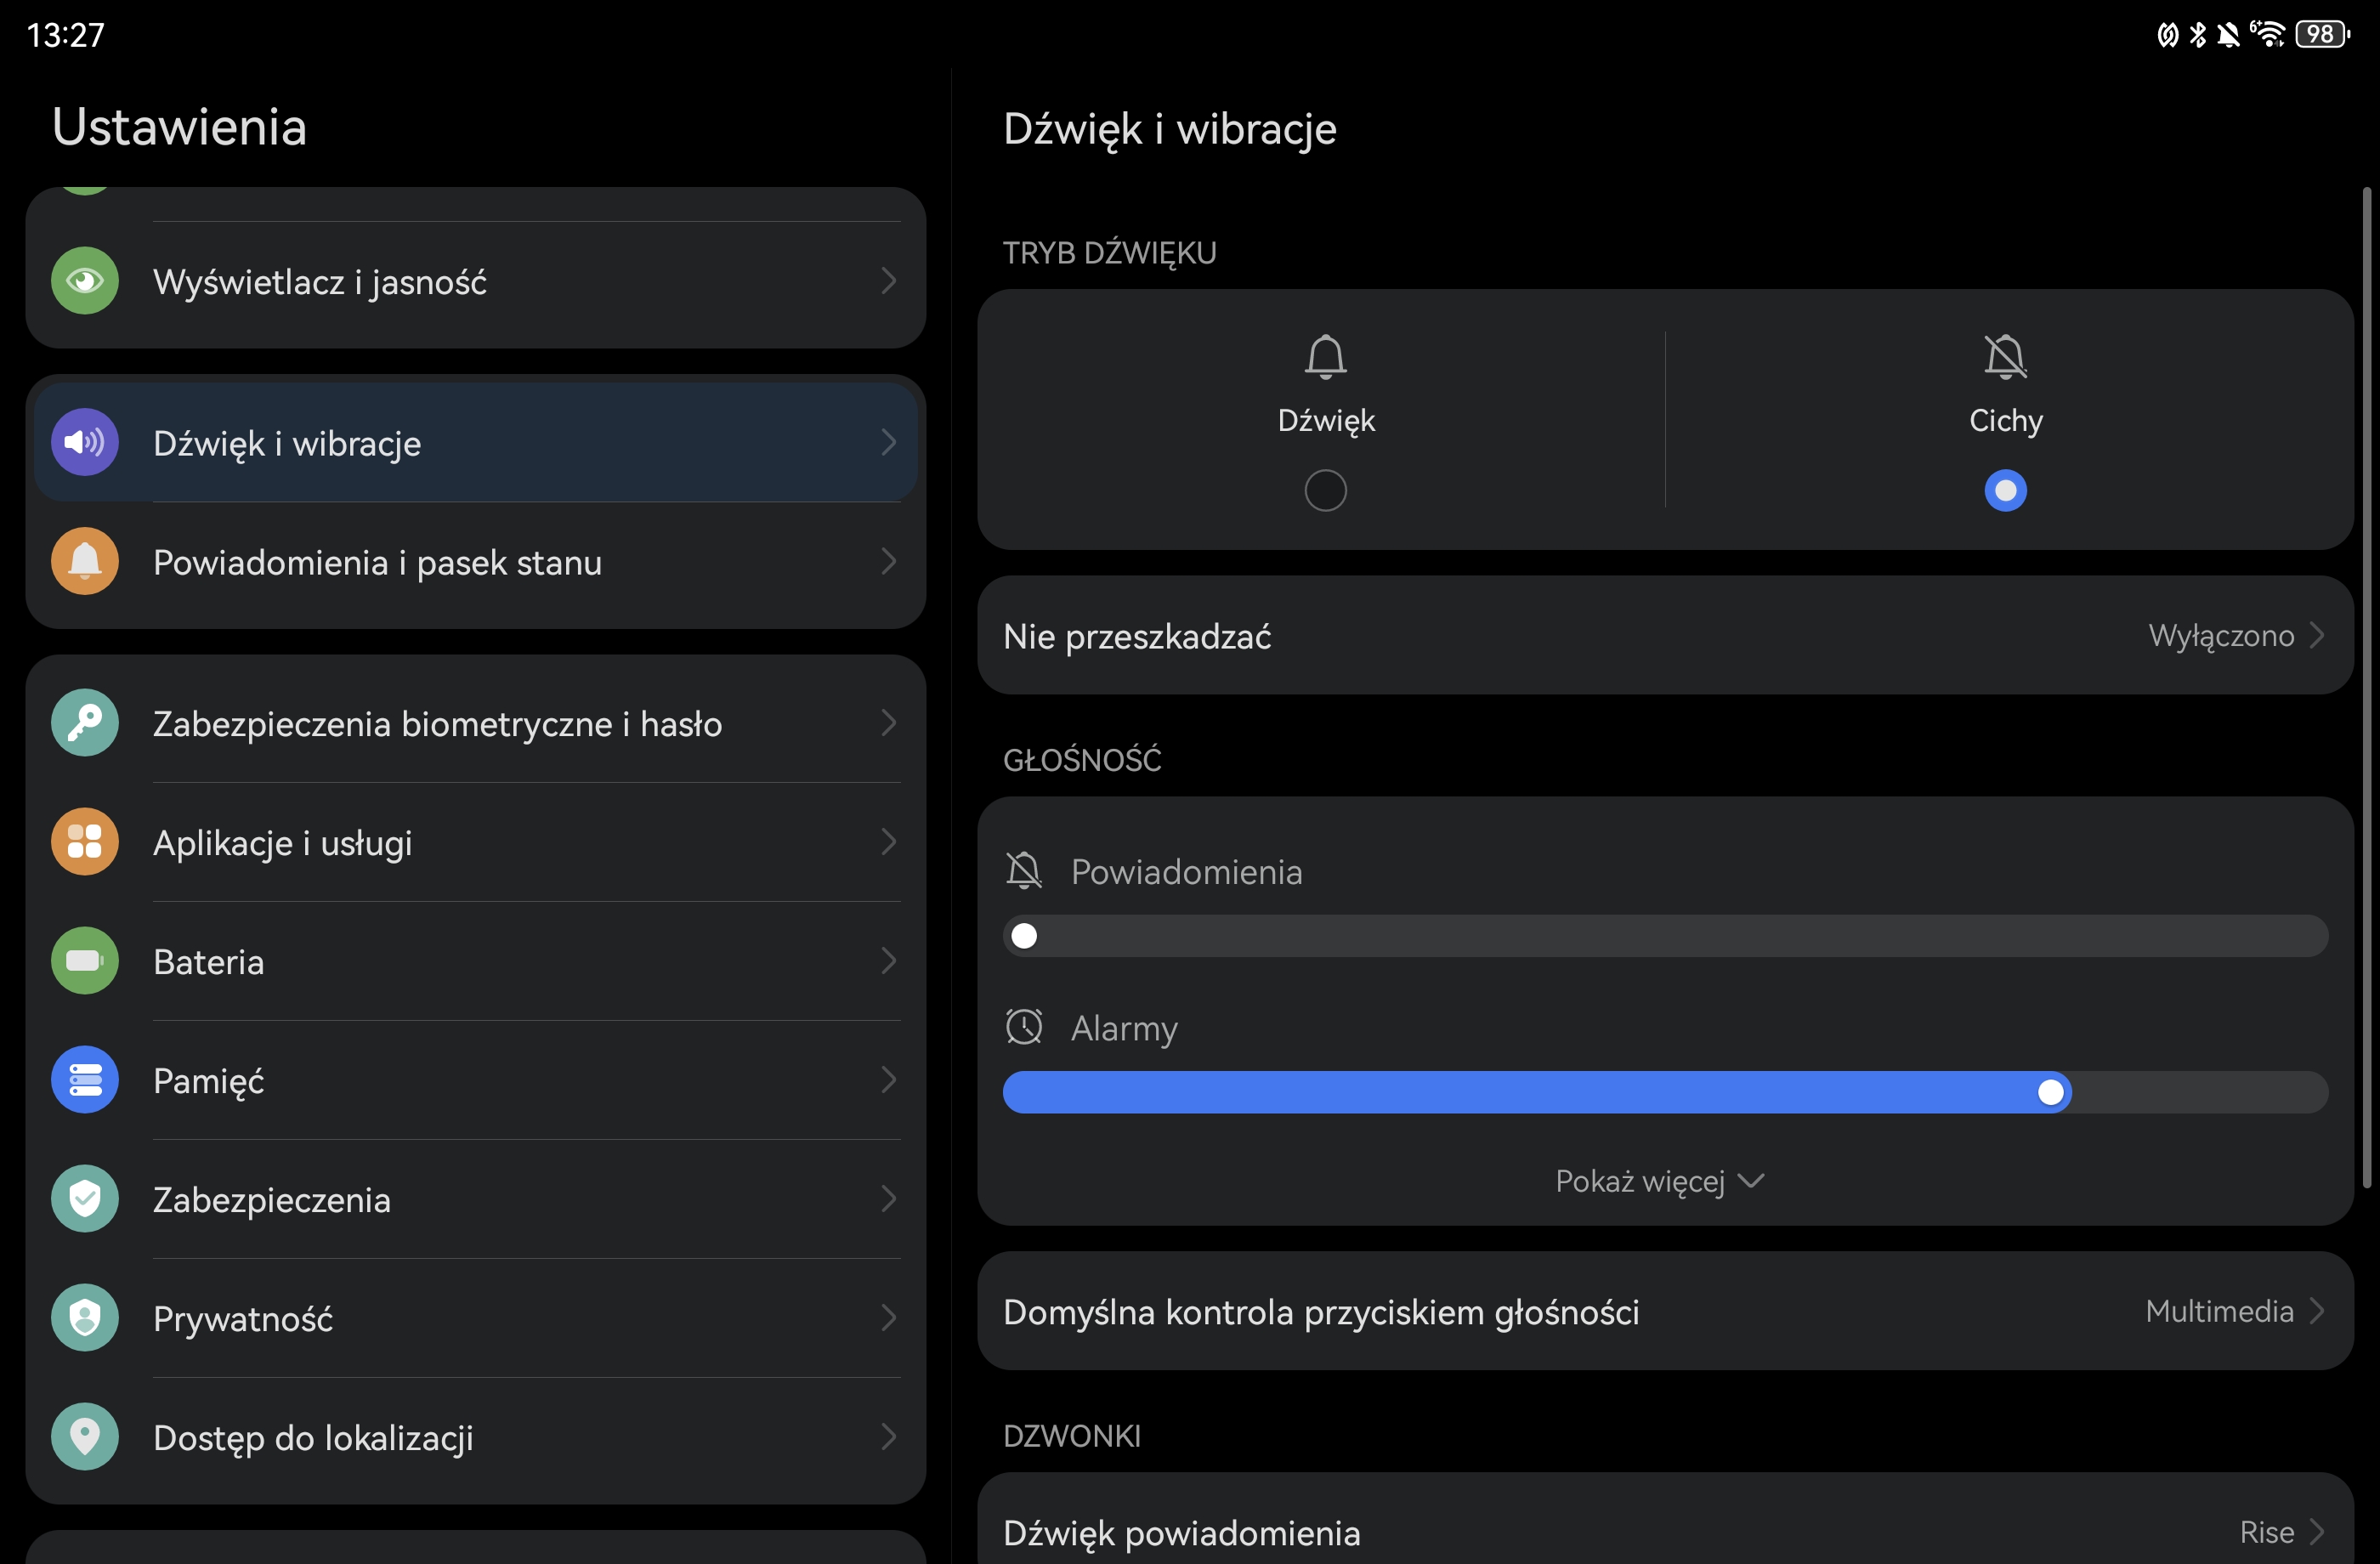Click the Alarmy volume slider handle
The height and width of the screenshot is (1564, 2380).
2050,1092
